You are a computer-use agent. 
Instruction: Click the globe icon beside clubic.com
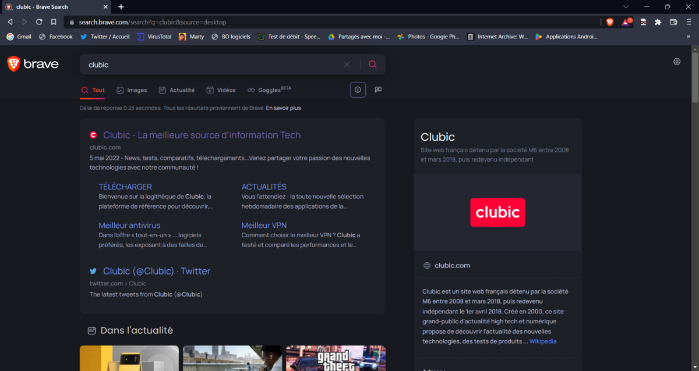click(x=427, y=265)
